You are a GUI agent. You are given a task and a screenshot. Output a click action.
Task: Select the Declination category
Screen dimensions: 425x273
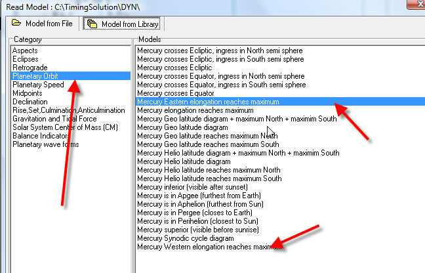pyautogui.click(x=30, y=102)
